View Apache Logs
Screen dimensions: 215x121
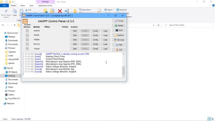[105, 31]
